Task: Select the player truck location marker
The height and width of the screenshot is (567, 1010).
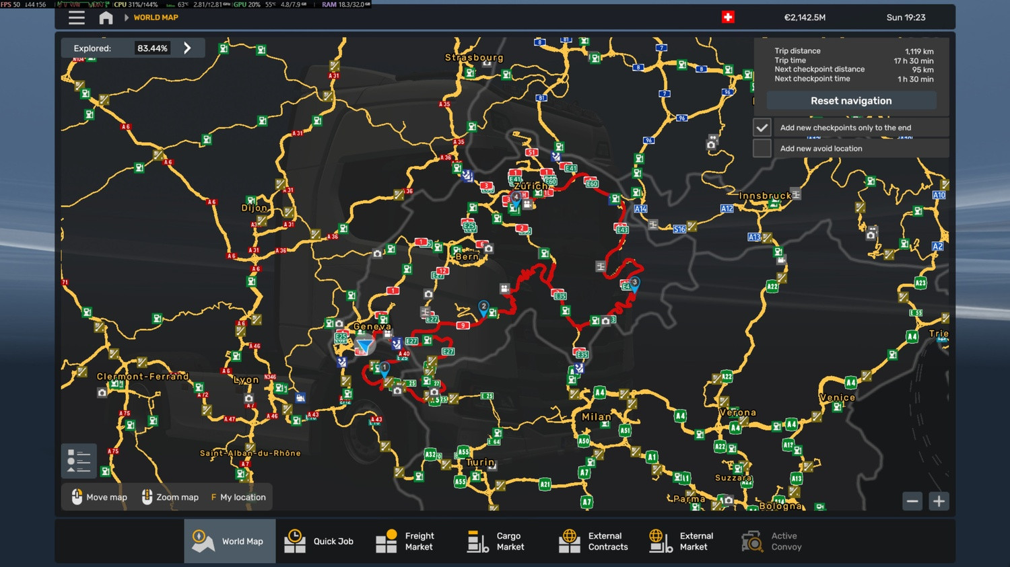Action: coord(364,346)
